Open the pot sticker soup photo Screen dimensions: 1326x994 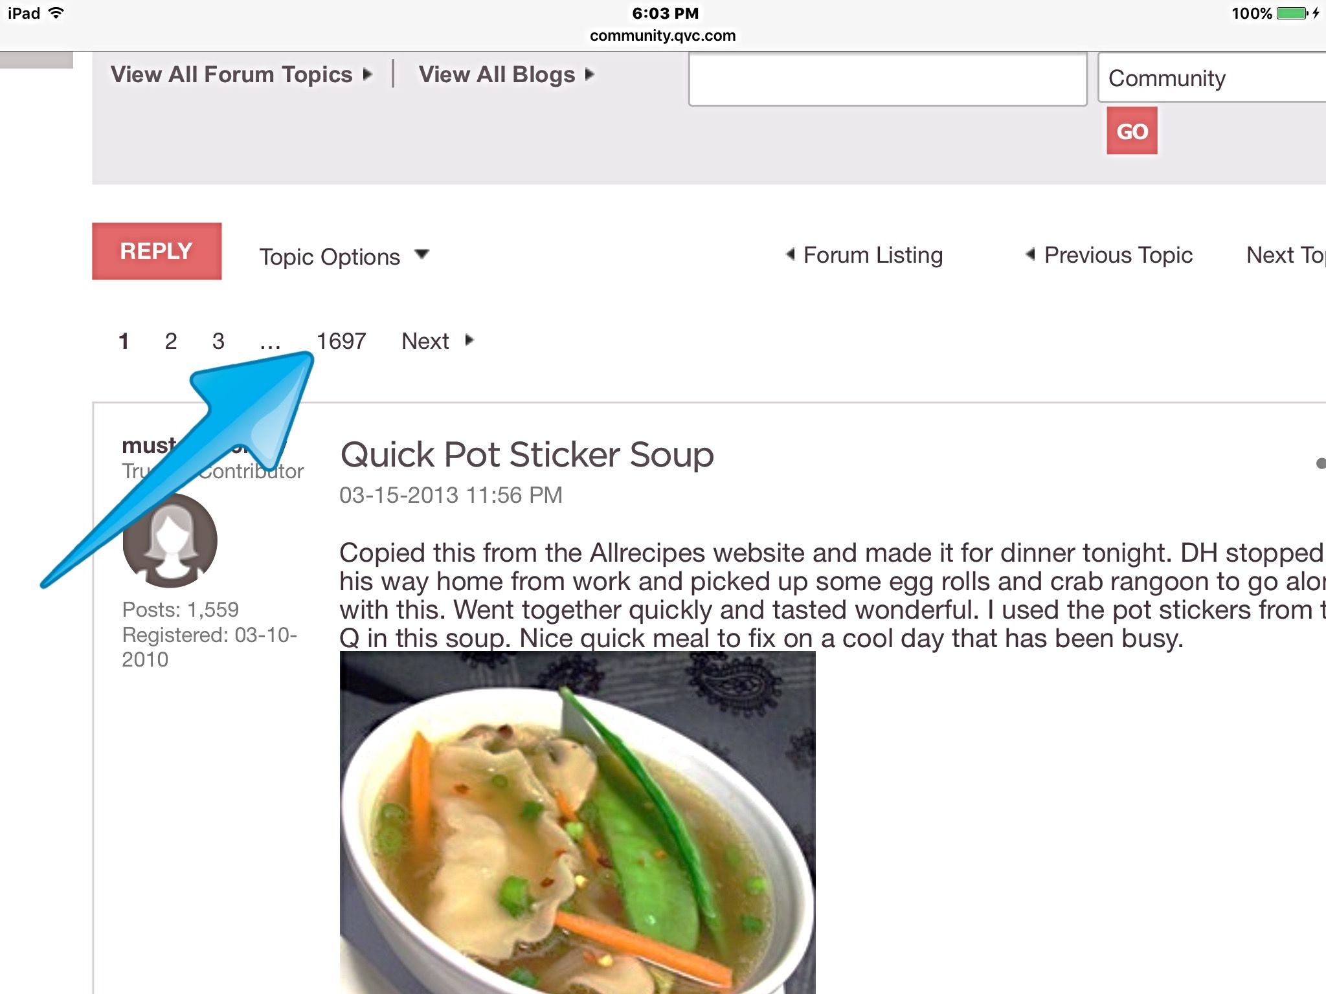pyautogui.click(x=578, y=823)
